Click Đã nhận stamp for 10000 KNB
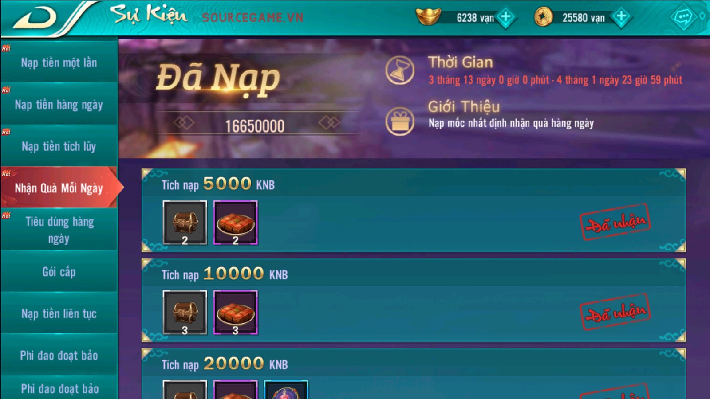The height and width of the screenshot is (399, 710). pos(615,312)
